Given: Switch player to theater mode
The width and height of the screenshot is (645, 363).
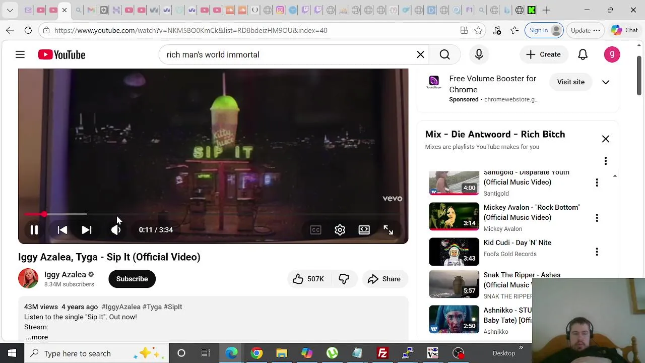Looking at the screenshot, I should point(364,230).
